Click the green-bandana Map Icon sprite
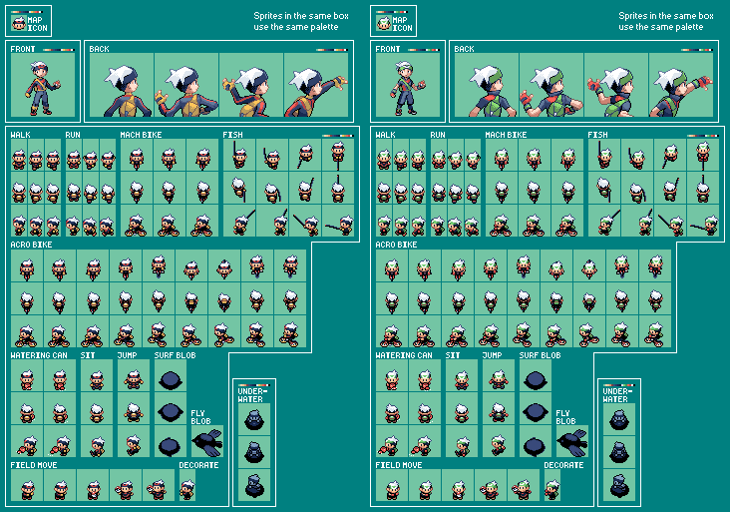 point(384,22)
